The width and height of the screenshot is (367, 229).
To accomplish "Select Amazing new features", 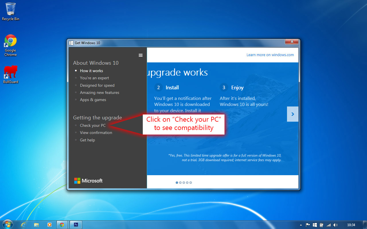I will pos(99,92).
